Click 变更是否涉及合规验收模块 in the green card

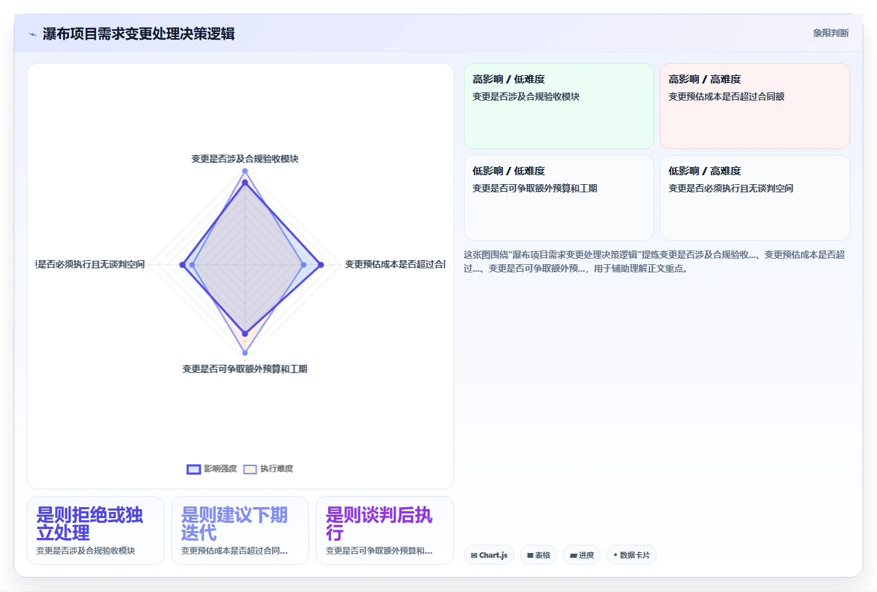(x=526, y=96)
